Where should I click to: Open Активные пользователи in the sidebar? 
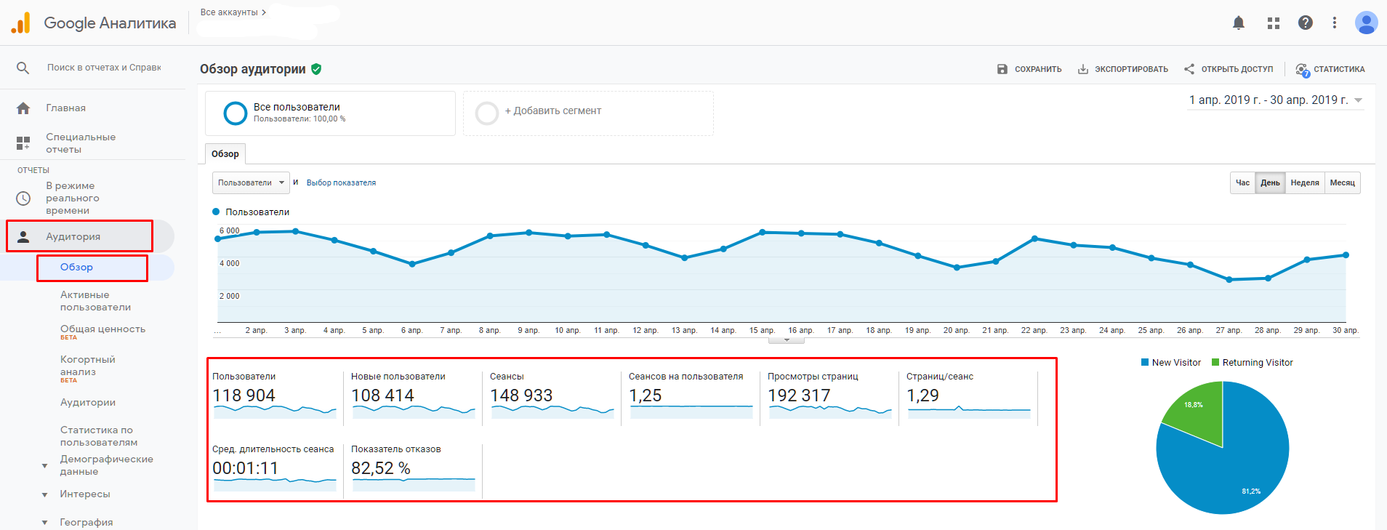(x=95, y=301)
